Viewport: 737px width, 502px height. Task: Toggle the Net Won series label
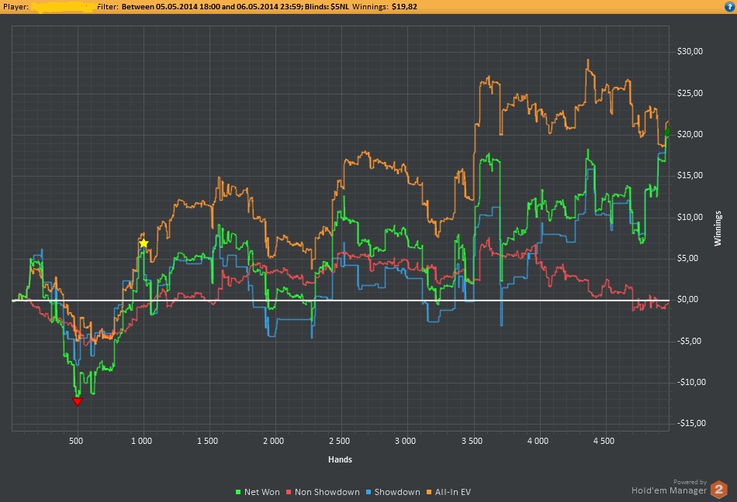(263, 492)
